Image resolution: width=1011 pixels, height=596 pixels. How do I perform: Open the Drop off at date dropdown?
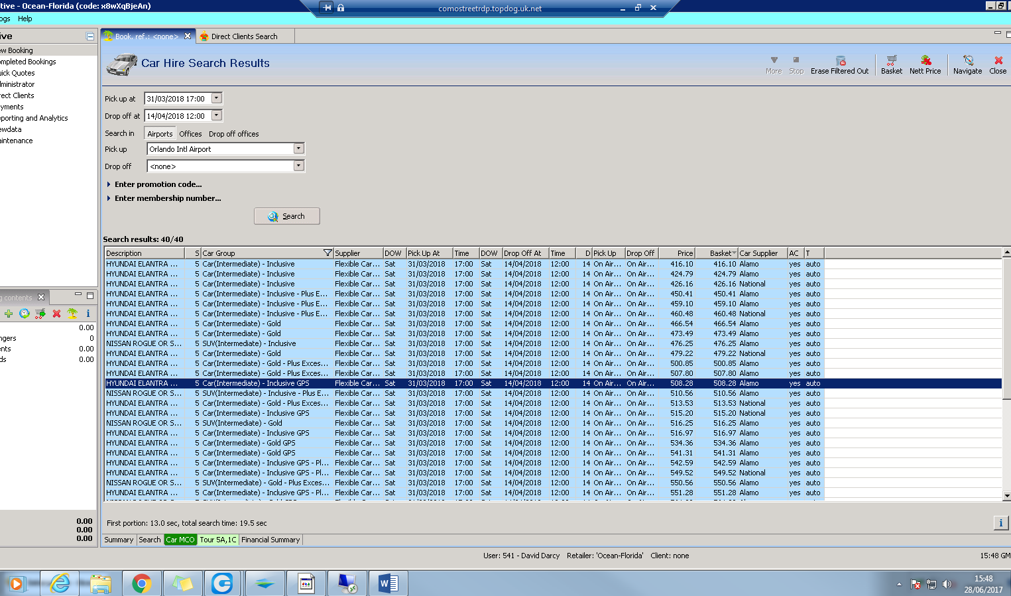[216, 115]
